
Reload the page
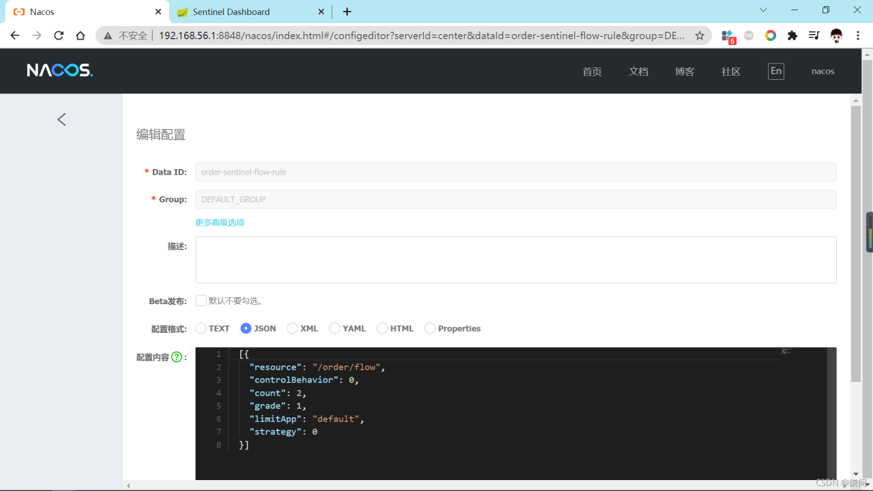coord(59,35)
